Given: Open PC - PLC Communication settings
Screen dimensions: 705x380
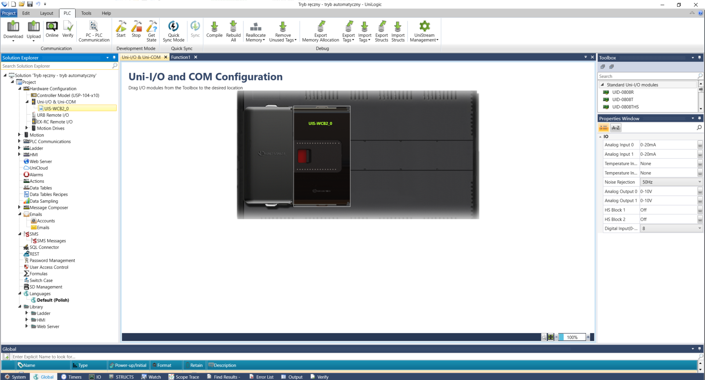Looking at the screenshot, I should [94, 31].
